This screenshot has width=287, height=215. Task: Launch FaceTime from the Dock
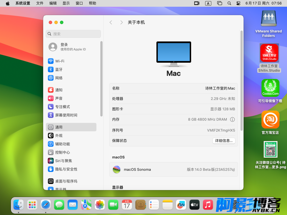pyautogui.click(x=113, y=205)
